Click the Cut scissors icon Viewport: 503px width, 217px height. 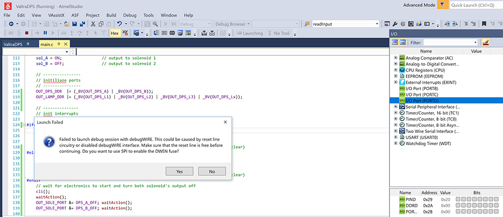(93, 24)
